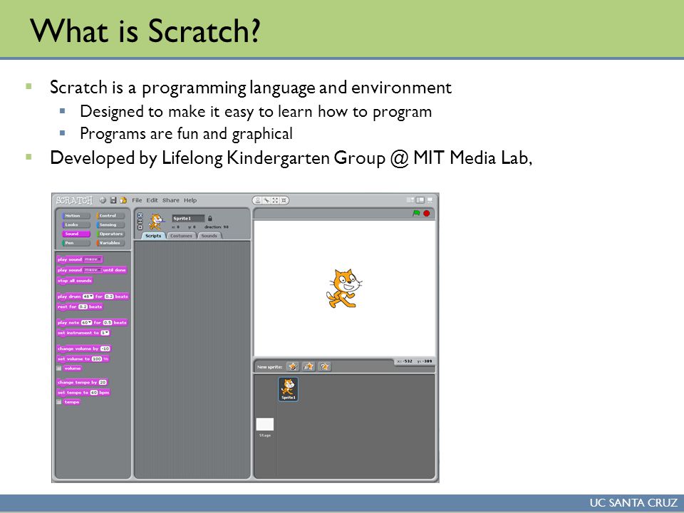This screenshot has width=684, height=513.
Task: Check the tempo reporter checkbox
Action: [59, 402]
